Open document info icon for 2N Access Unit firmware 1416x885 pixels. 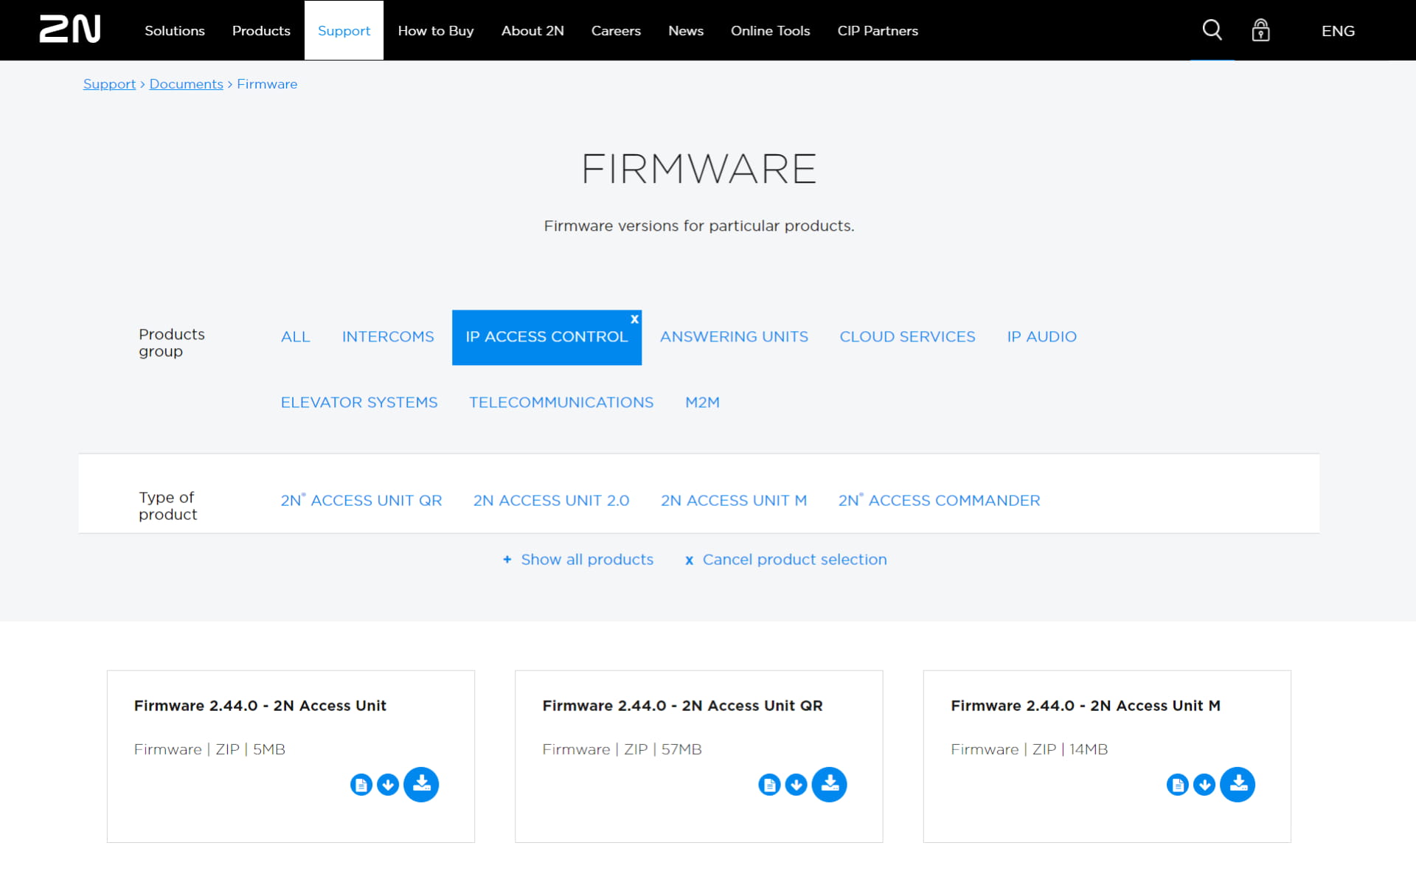click(x=361, y=785)
